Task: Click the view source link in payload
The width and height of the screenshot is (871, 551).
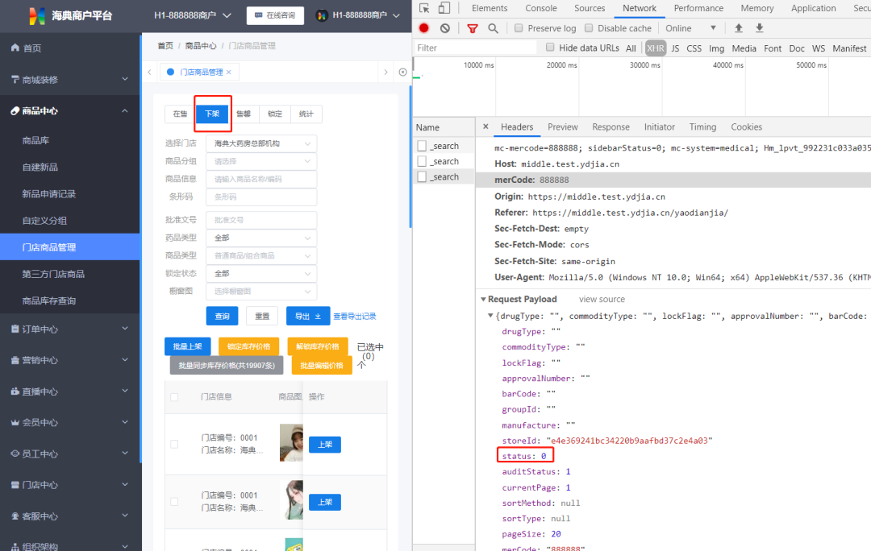Action: pyautogui.click(x=602, y=299)
